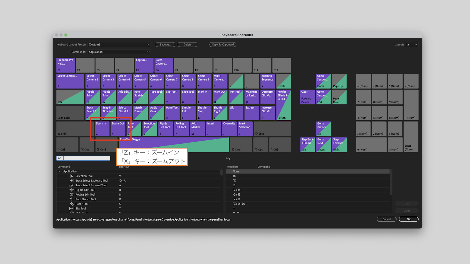Select the Pen Tool P key

[x=236, y=97]
